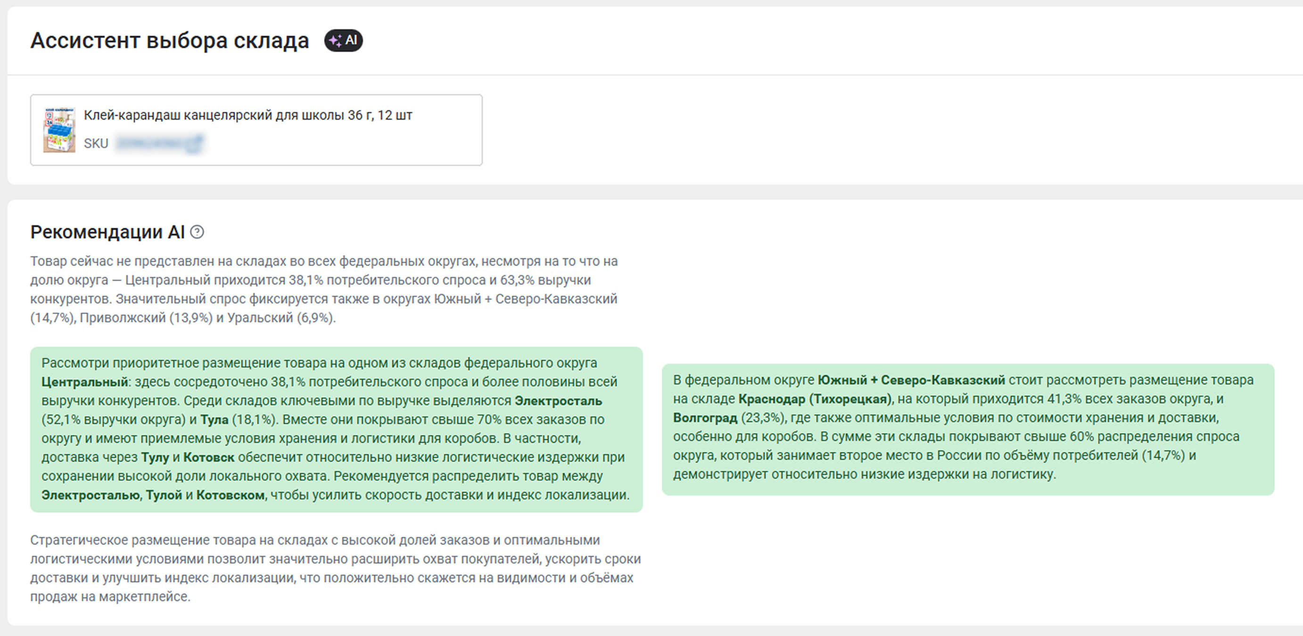Screen dimensions: 1303x636
Task: Click bold Электросталь before the 52,1% figure
Action: pos(559,401)
